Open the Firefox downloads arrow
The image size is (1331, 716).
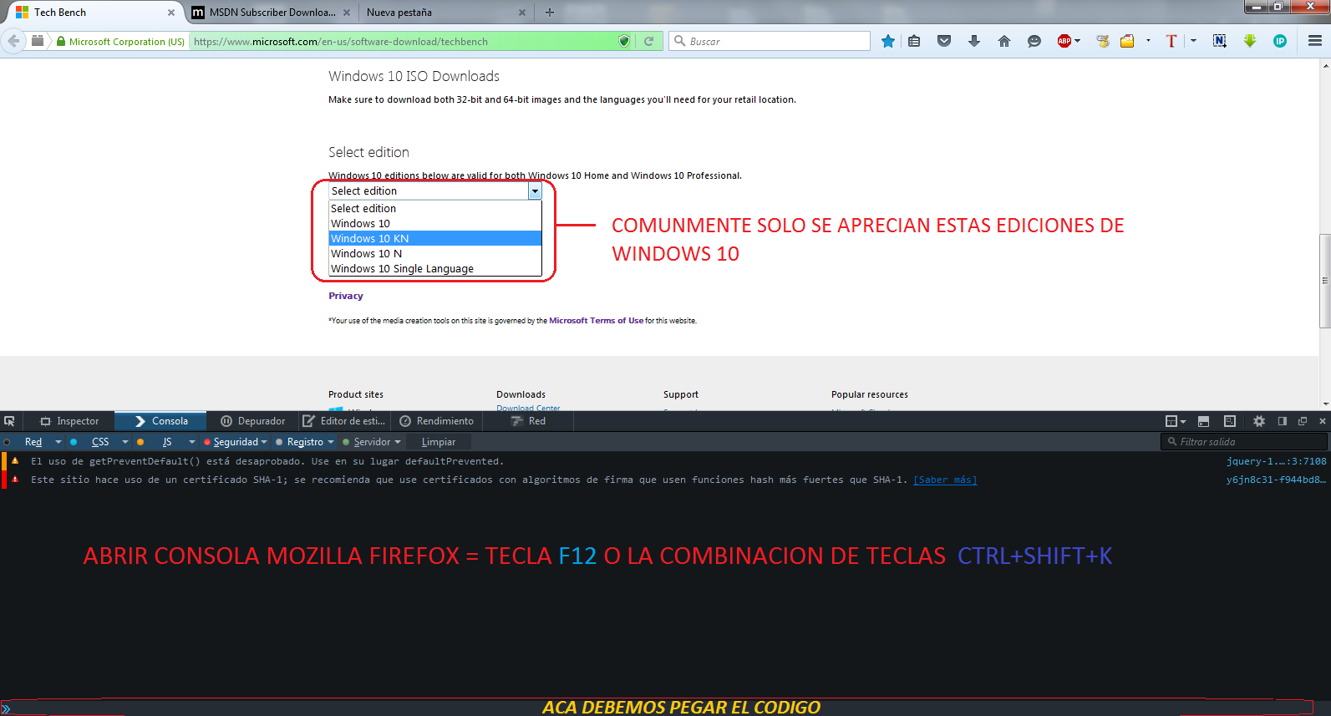(974, 41)
